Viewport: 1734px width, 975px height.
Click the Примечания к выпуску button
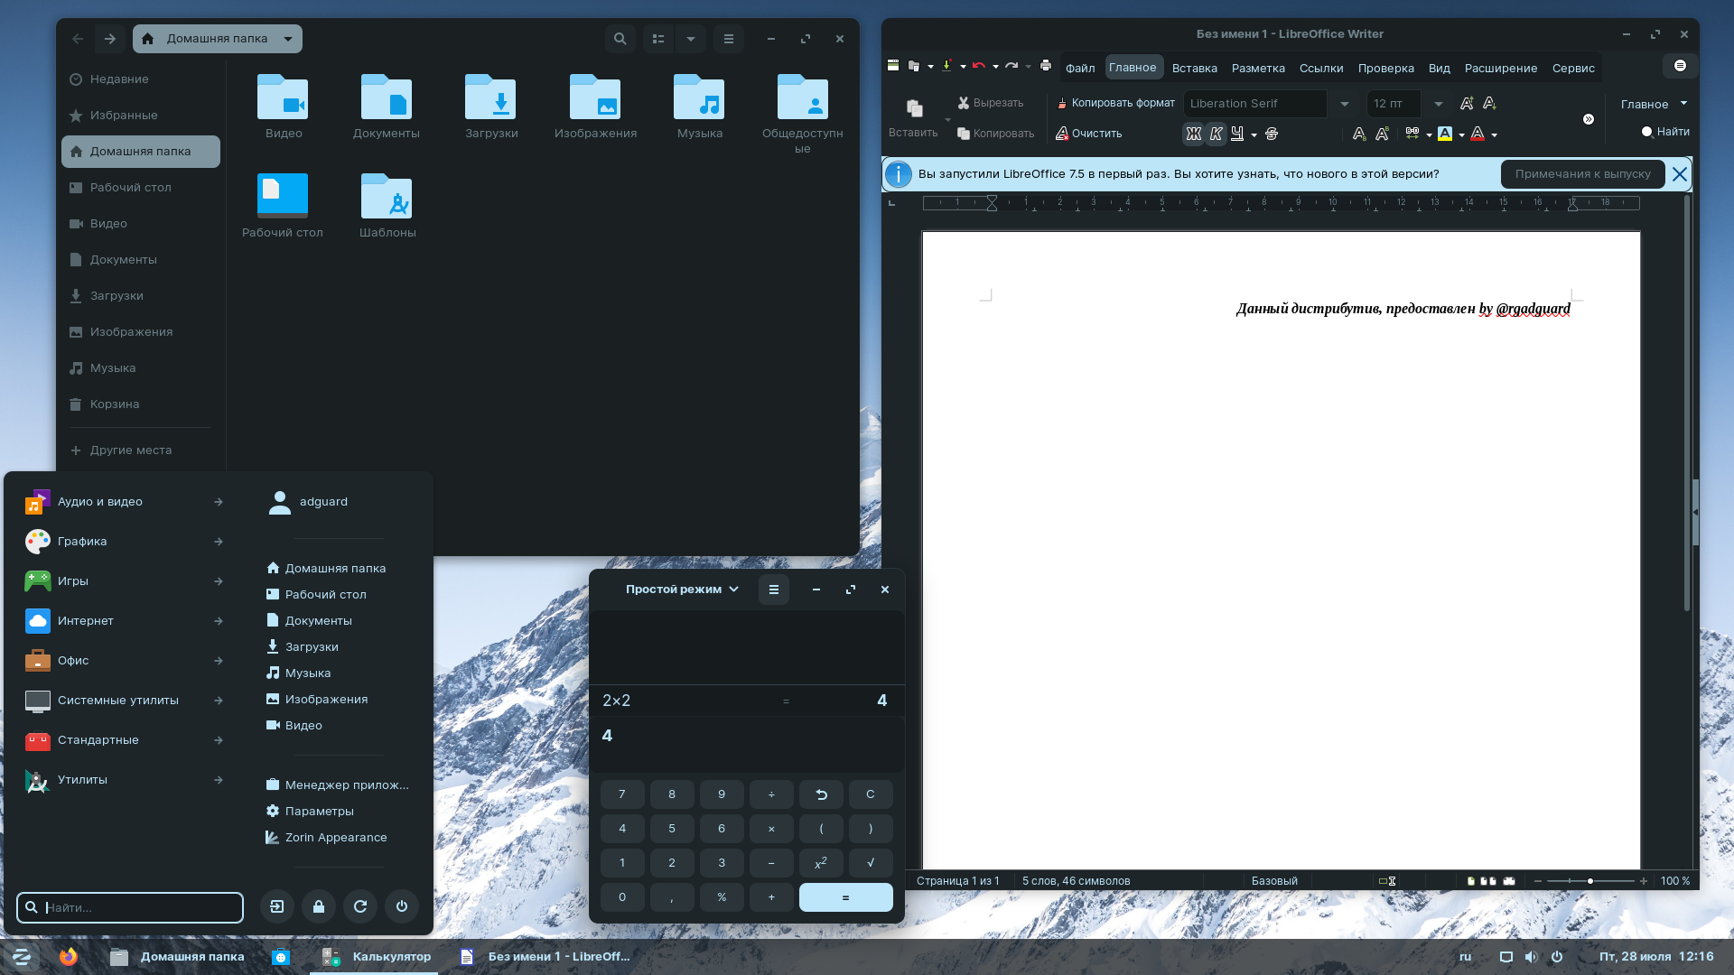1582,174
